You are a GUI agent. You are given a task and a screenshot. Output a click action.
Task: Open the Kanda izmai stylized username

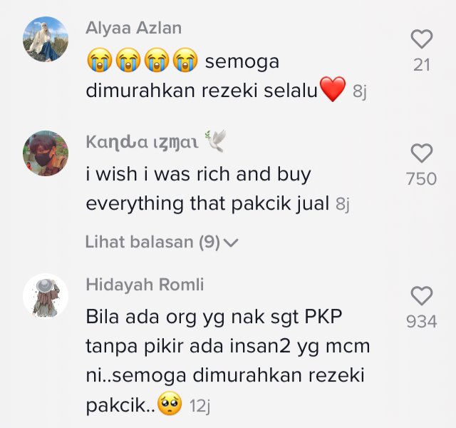tap(142, 143)
